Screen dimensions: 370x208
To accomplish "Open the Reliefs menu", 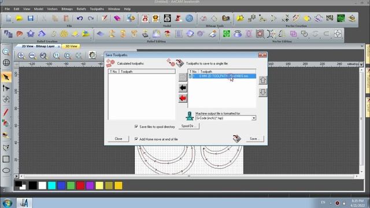I will 81,9.
